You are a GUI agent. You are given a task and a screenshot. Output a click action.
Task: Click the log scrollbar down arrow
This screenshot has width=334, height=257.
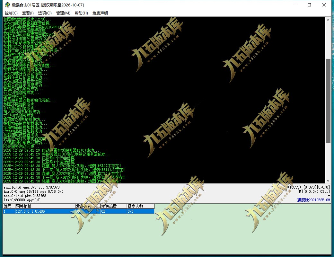[328, 181]
